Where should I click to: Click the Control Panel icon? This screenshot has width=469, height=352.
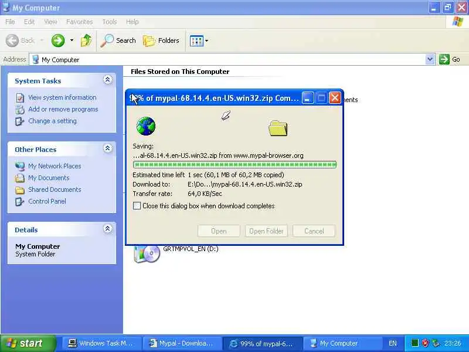(x=20, y=201)
